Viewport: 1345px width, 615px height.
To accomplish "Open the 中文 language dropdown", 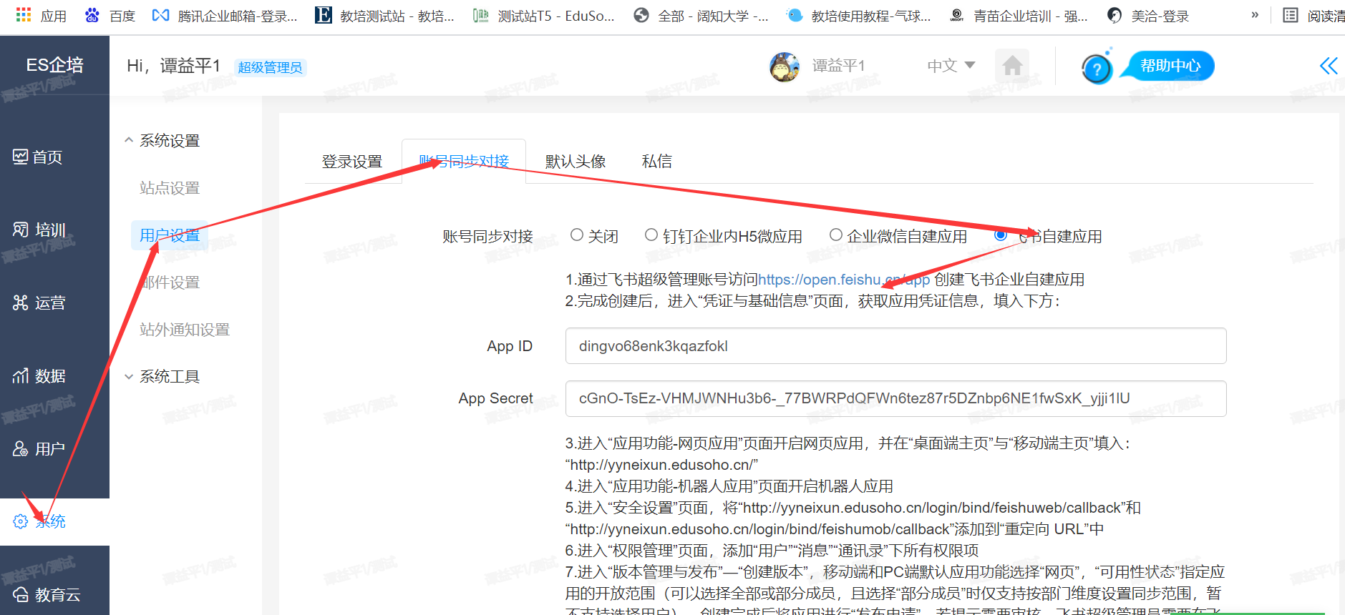I will (951, 66).
